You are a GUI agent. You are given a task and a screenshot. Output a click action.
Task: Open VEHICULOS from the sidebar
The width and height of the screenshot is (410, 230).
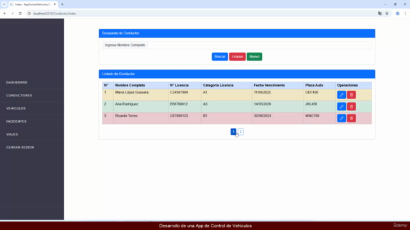coord(16,109)
